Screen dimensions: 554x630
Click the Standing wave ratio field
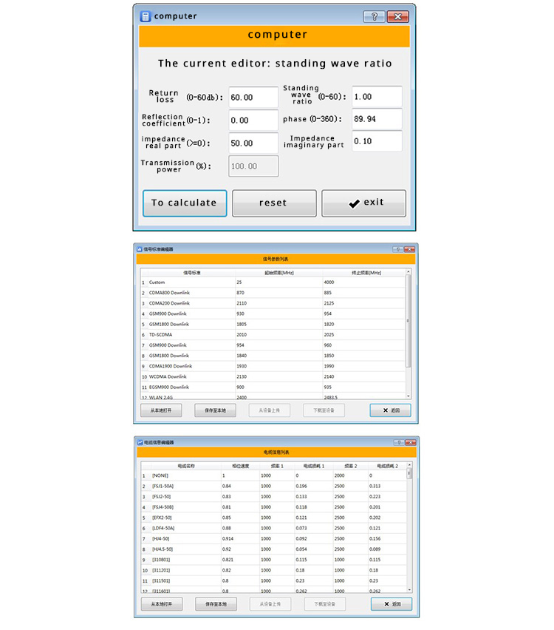pos(376,97)
